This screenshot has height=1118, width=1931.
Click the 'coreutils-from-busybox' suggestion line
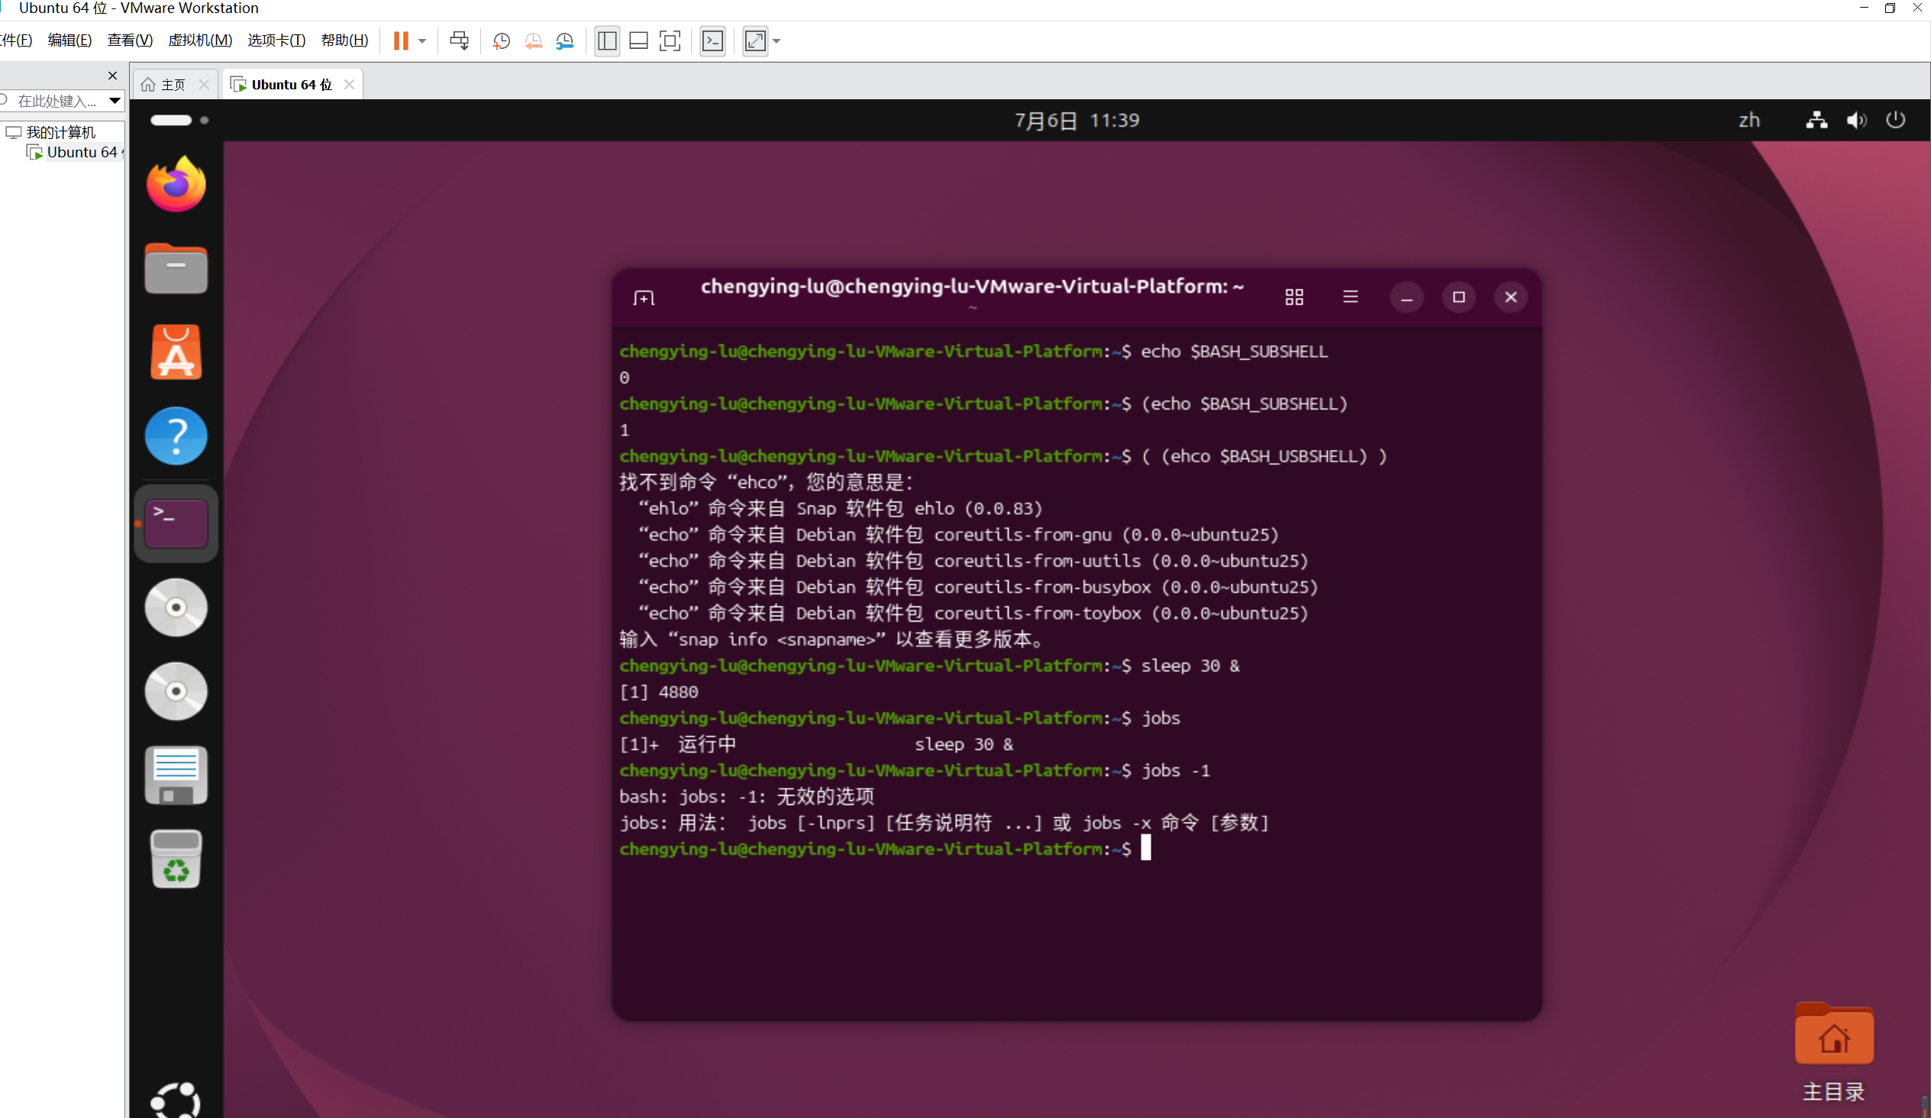[978, 587]
